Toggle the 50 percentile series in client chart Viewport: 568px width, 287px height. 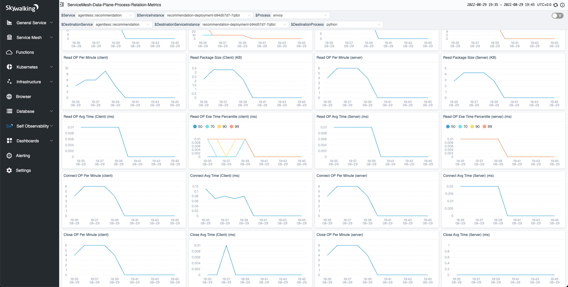(x=198, y=127)
